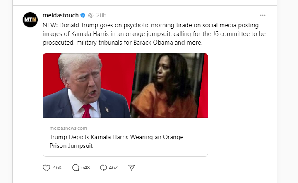298x183 pixels.
Task: Open the meidastouch MTN profile avatar
Action: tap(30, 20)
